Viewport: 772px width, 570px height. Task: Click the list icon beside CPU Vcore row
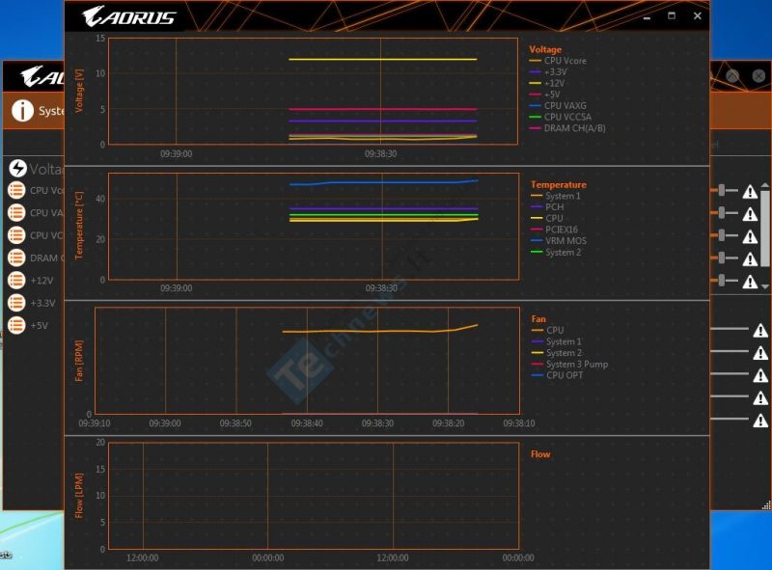coord(16,190)
